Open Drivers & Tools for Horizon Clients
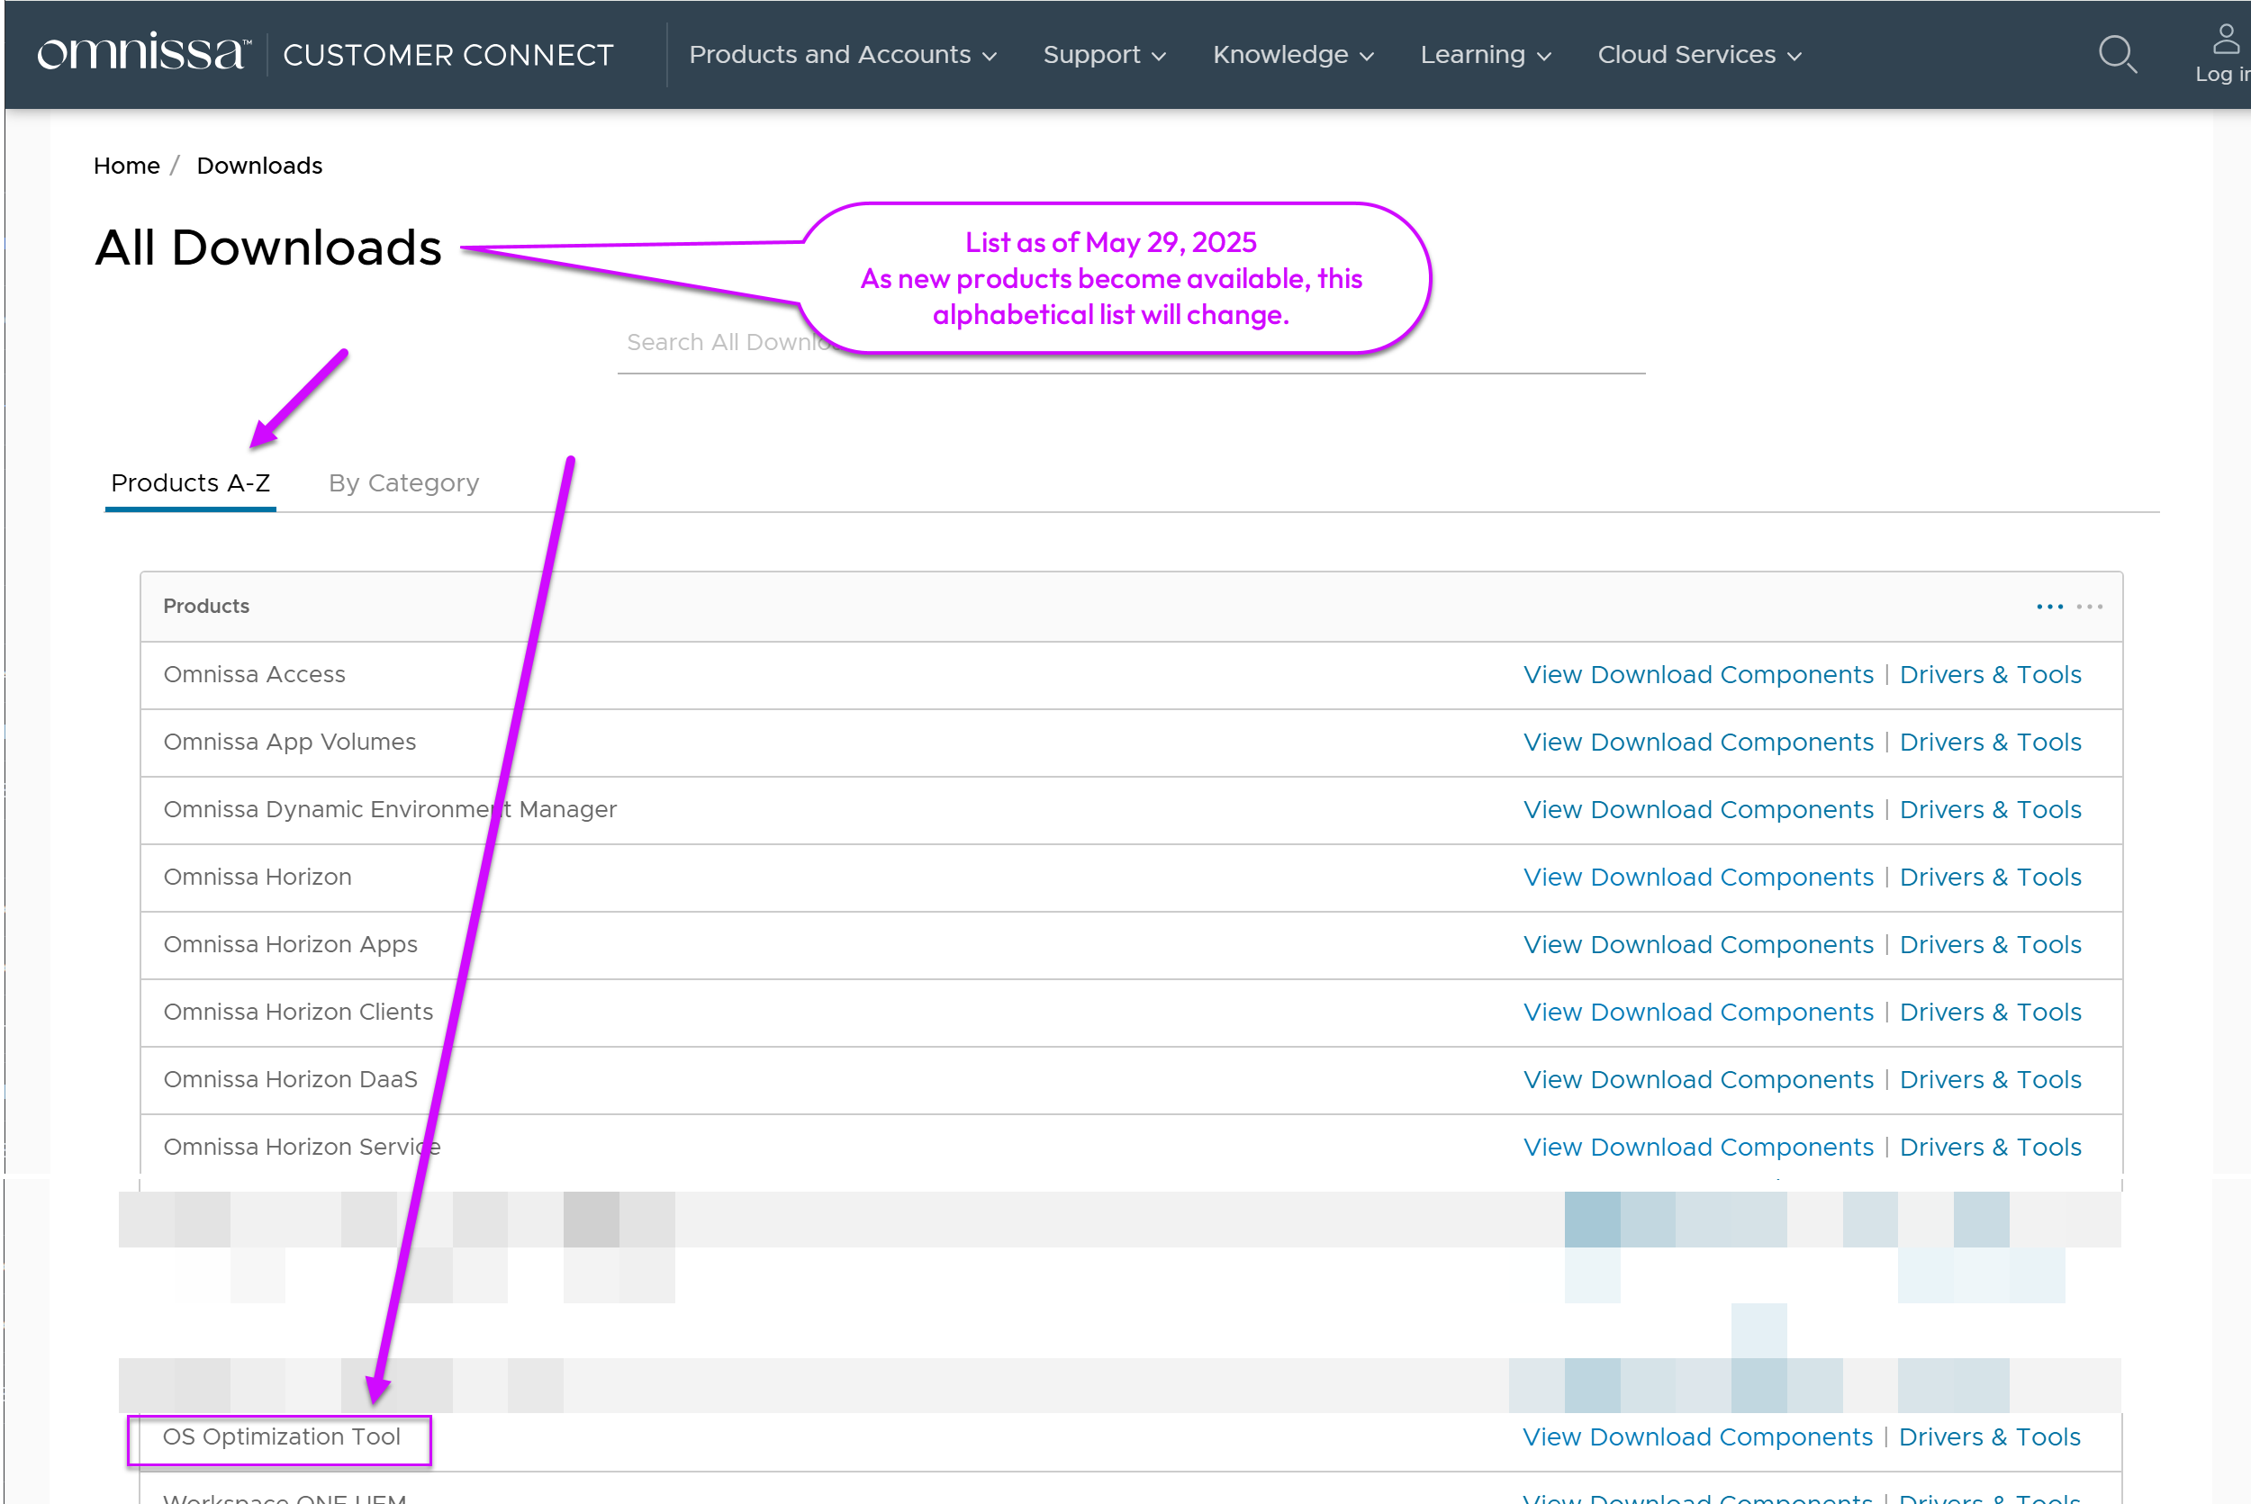The height and width of the screenshot is (1504, 2251). point(1990,1012)
